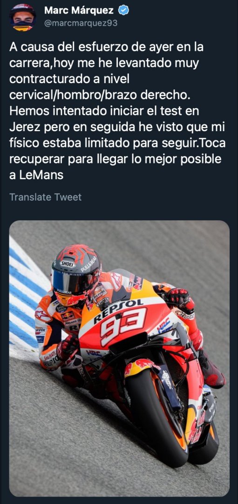This screenshot has height=504, width=238.
Task: Click the rider's red glove on handlebar
Action: coord(180,298)
